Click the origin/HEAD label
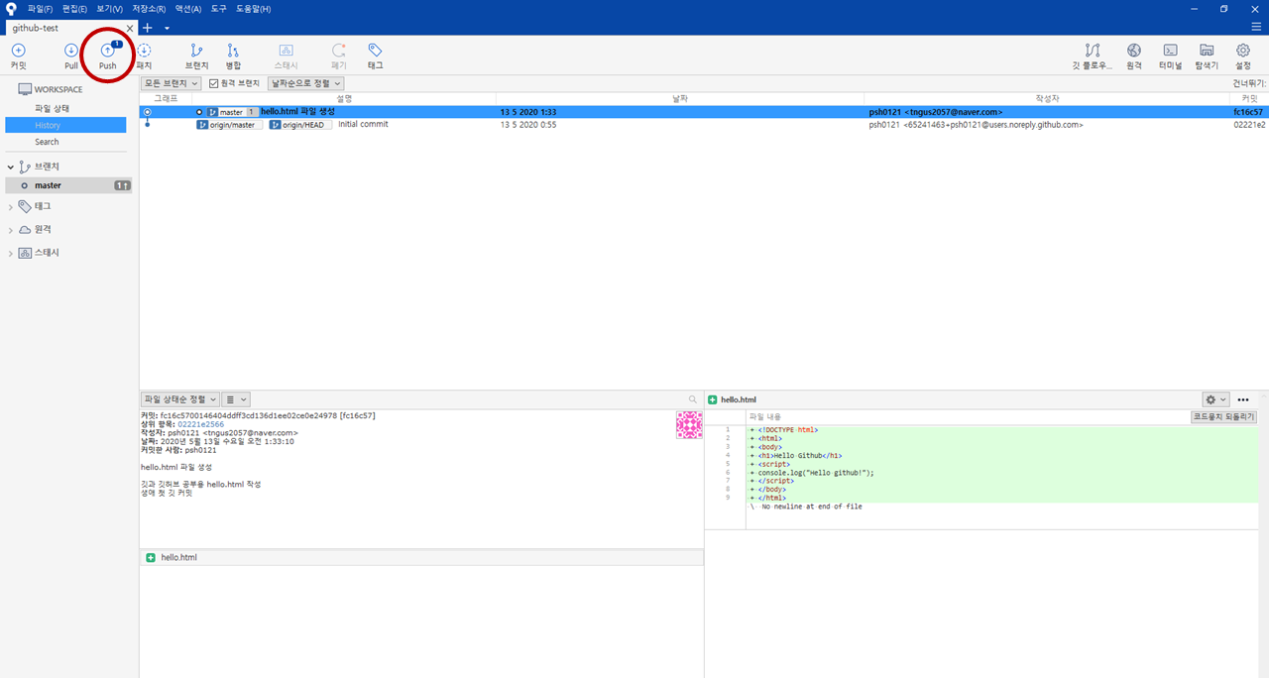 (300, 125)
